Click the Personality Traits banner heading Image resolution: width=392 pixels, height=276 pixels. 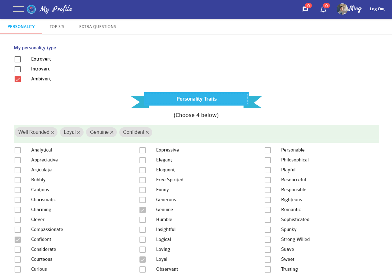click(197, 99)
